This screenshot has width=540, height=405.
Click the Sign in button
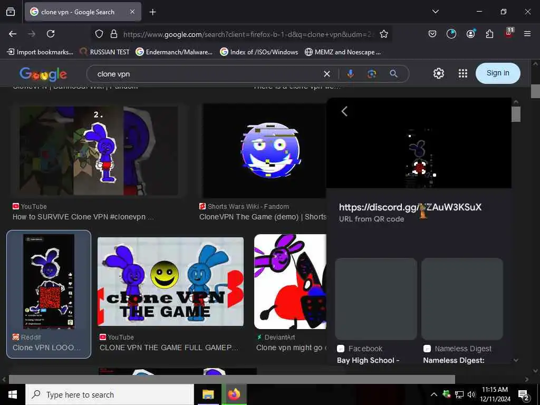(498, 73)
